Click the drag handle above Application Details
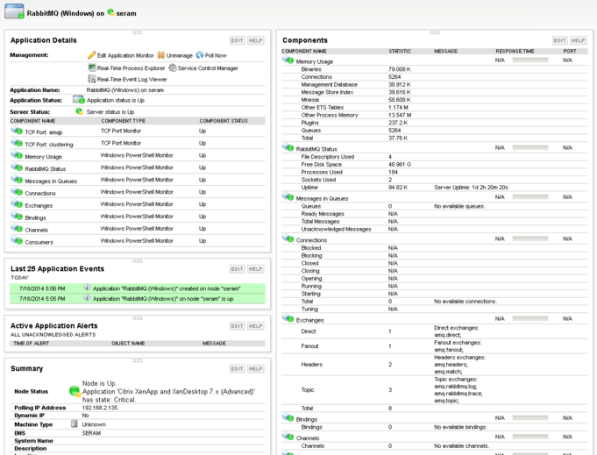Viewport: 597px width, 455px height. 138,32
